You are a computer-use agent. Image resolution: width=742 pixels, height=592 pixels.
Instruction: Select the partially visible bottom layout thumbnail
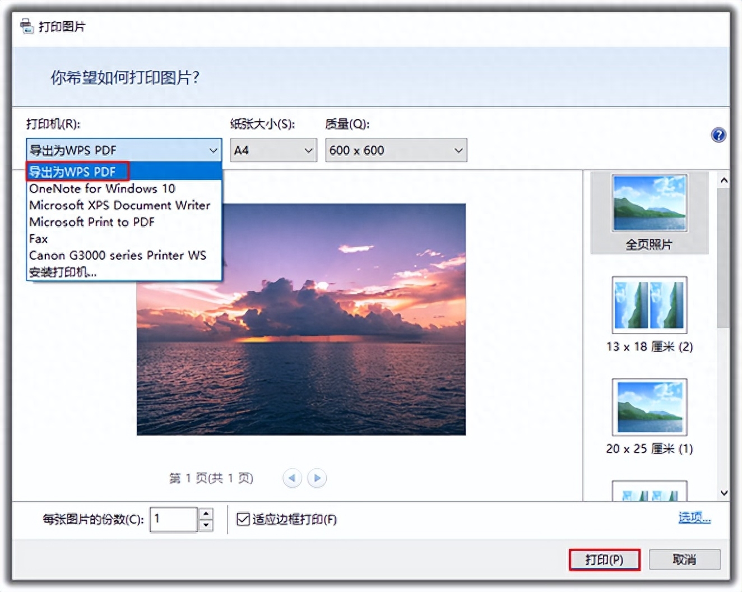[650, 491]
